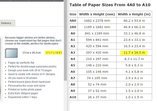Click the 297 x 420 mm cell
Screen dimensions: 157x111
pyautogui.click(x=97, y=52)
